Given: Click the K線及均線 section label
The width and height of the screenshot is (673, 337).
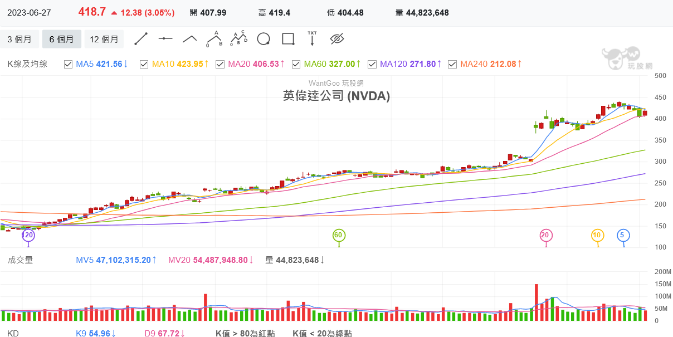Looking at the screenshot, I should click(27, 64).
